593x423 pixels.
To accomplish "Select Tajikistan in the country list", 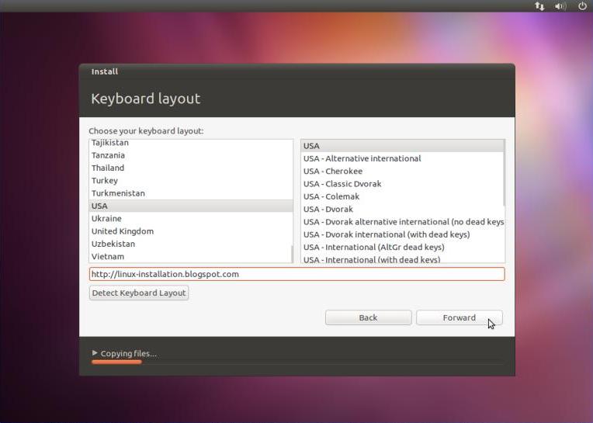I will tap(191, 143).
